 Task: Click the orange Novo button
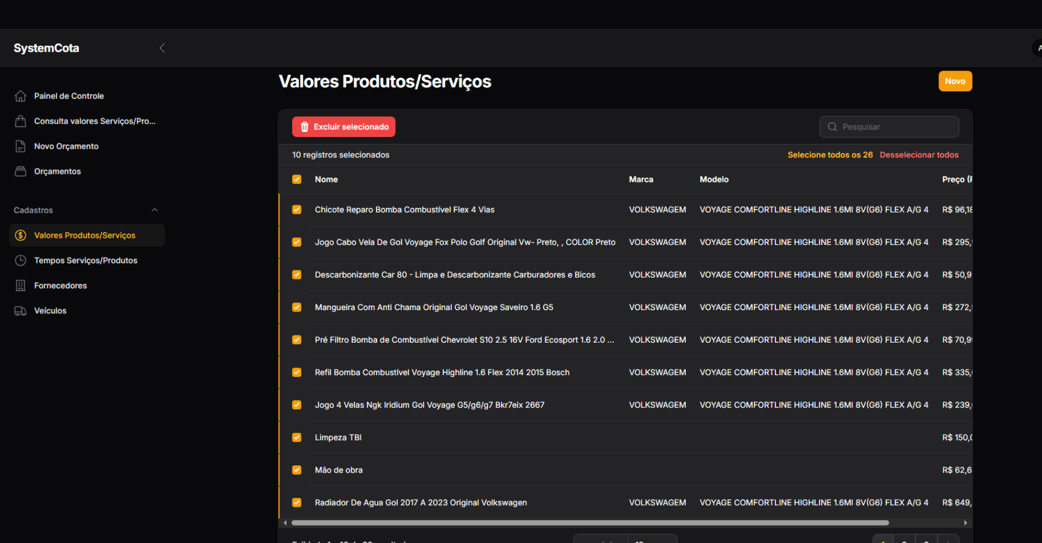955,81
